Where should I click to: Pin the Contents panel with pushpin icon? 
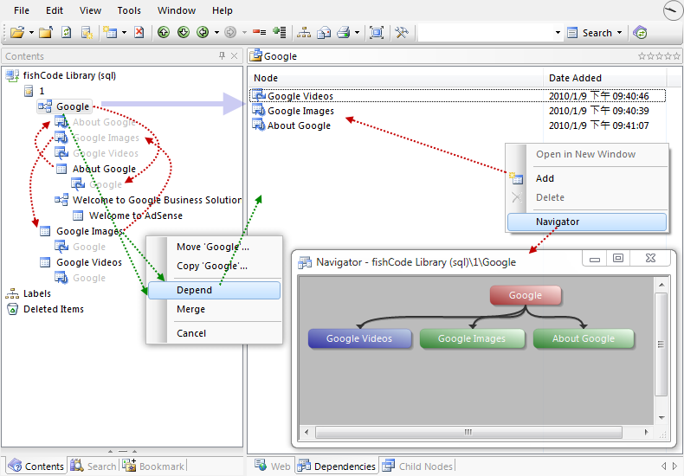coord(222,55)
